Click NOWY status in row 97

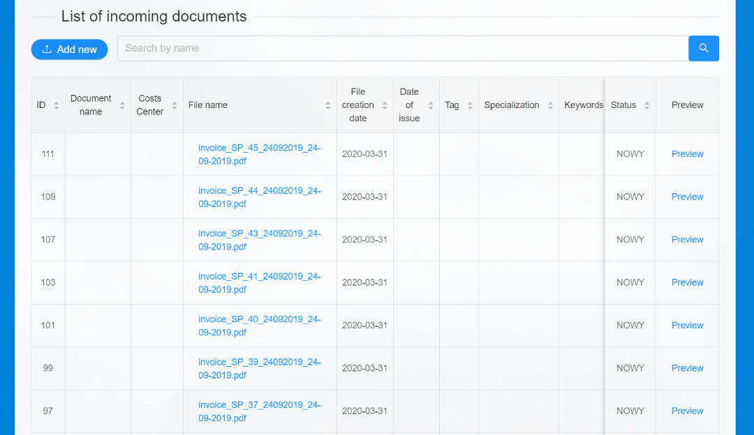point(630,411)
